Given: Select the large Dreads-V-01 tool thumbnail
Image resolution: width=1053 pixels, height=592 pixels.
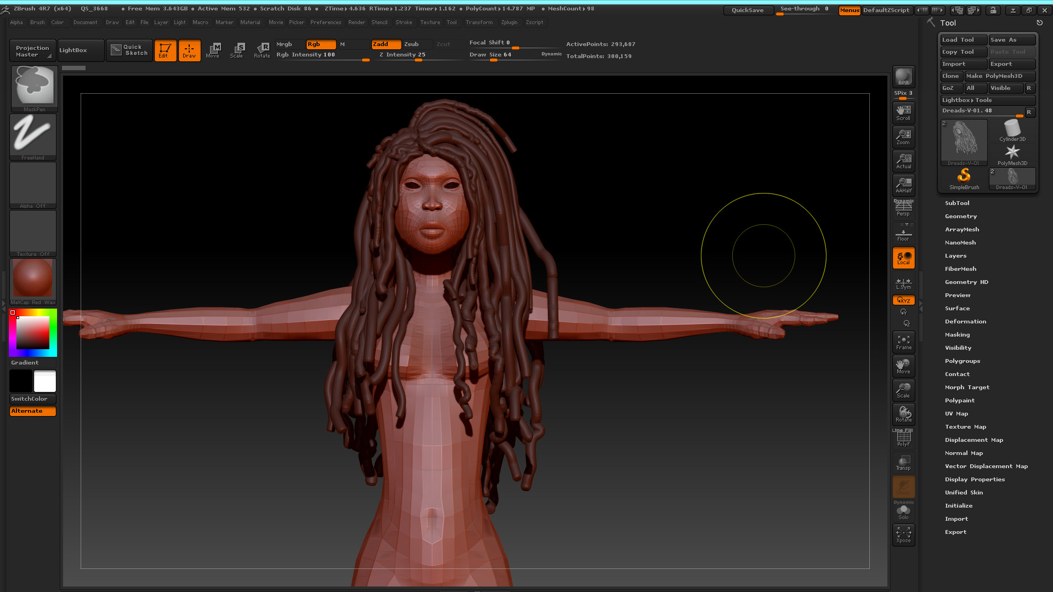Looking at the screenshot, I should click(x=964, y=143).
